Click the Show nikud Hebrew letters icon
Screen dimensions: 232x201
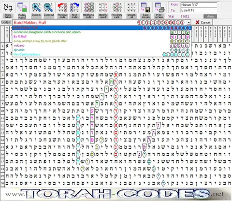coord(8,7)
